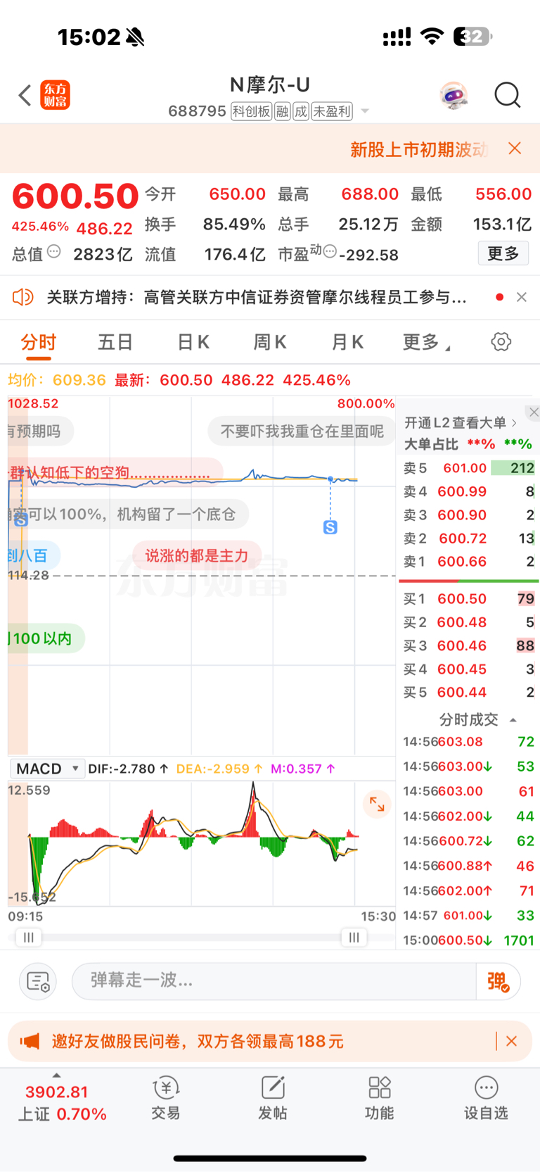
Task: Expand 更多 chart period dropdown
Action: tap(426, 342)
